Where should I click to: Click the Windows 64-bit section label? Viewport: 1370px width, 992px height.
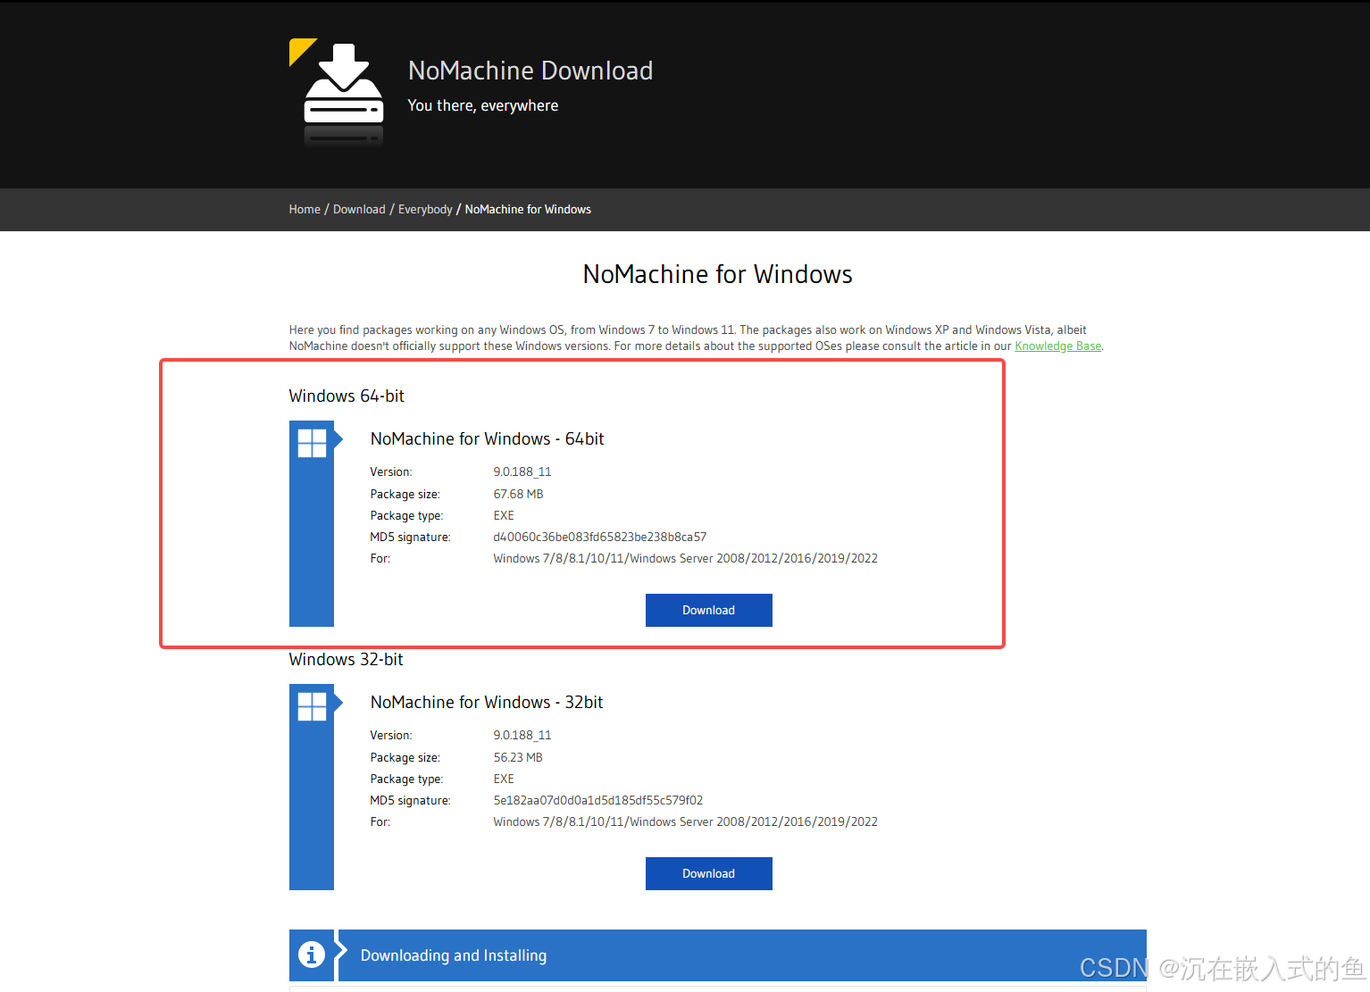click(347, 396)
